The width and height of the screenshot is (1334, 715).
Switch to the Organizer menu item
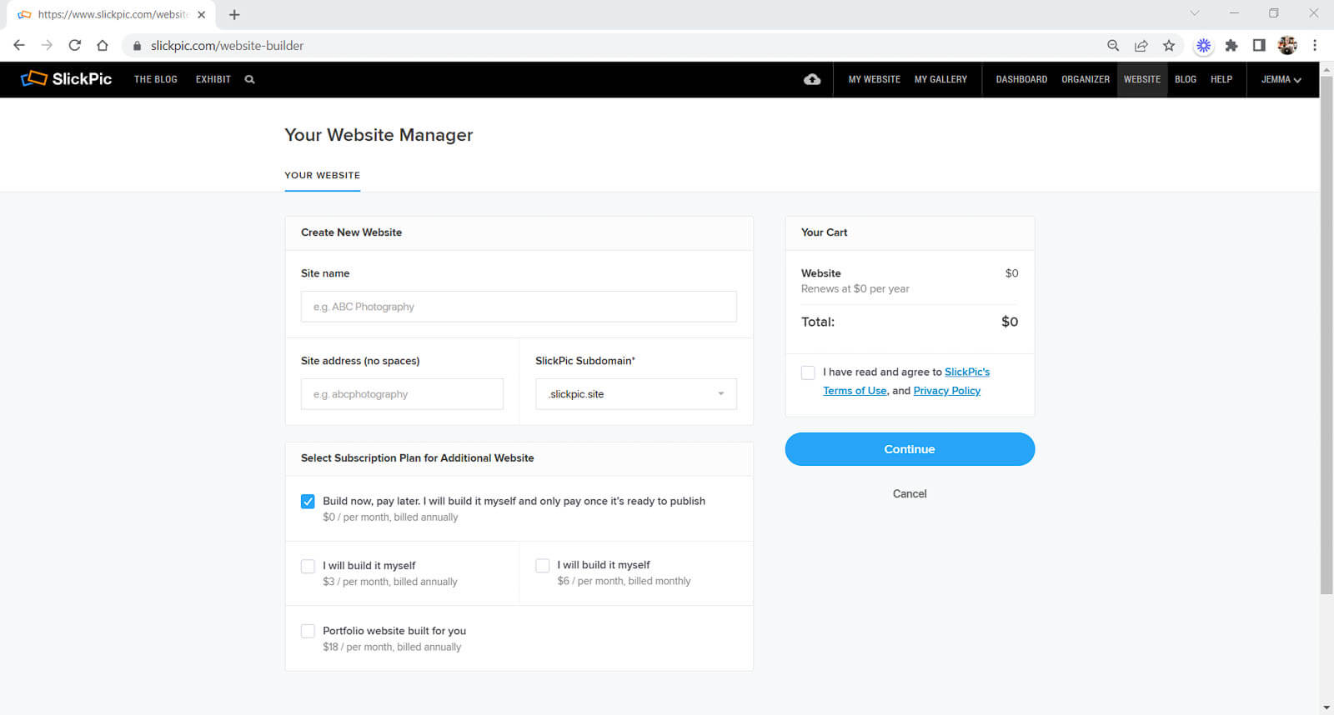(x=1085, y=80)
